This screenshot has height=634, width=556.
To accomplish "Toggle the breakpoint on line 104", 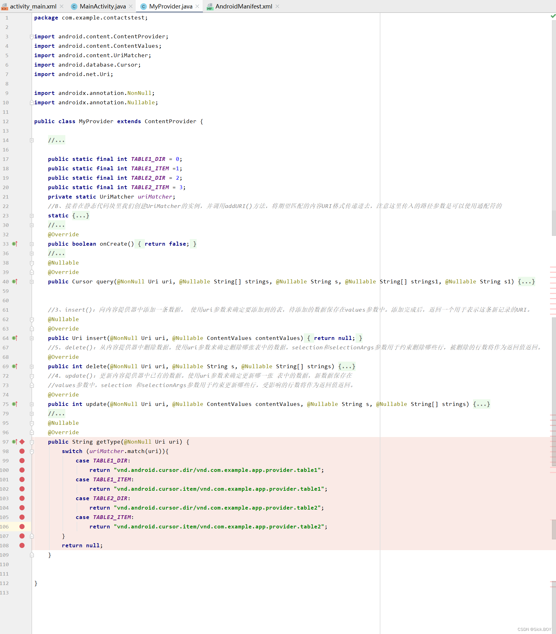I will (22, 508).
